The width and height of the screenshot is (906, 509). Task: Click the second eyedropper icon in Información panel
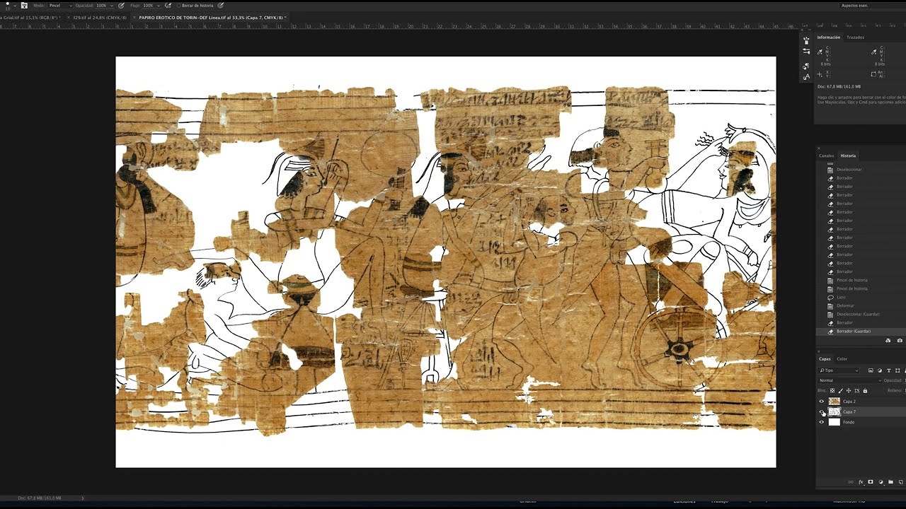874,52
